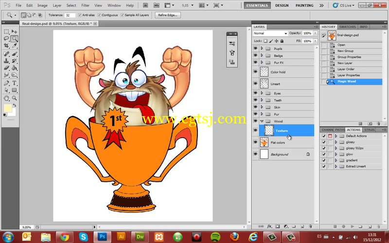Switch to the Channels tab
This screenshot has height=243, width=389.
click(327, 130)
